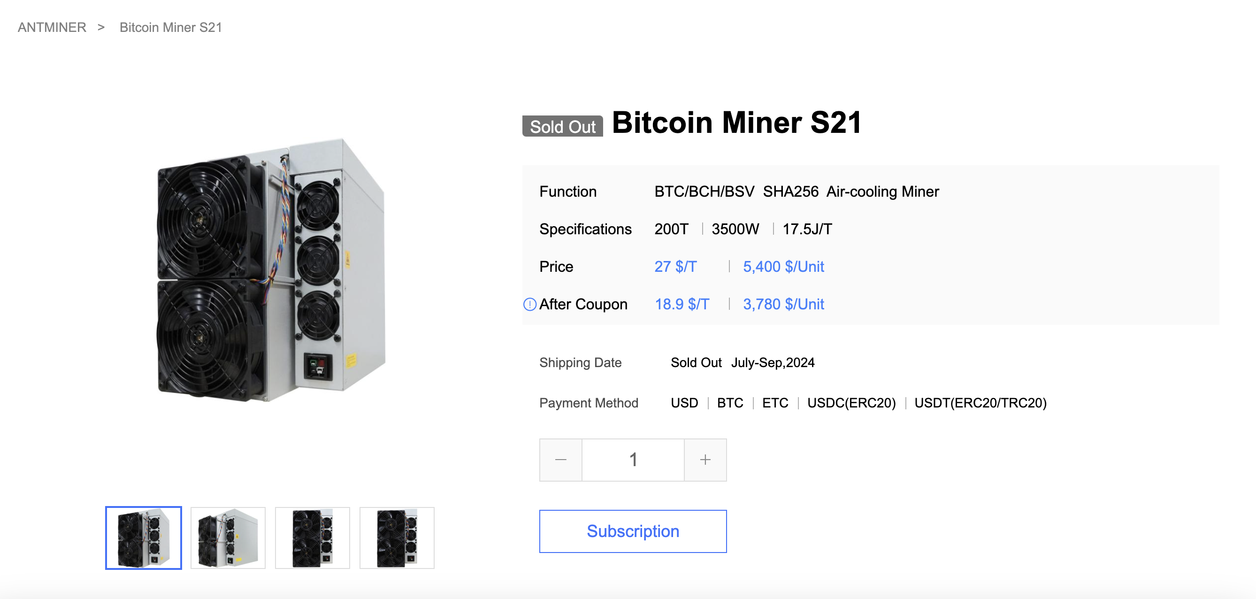Click the quantity input field

point(633,460)
